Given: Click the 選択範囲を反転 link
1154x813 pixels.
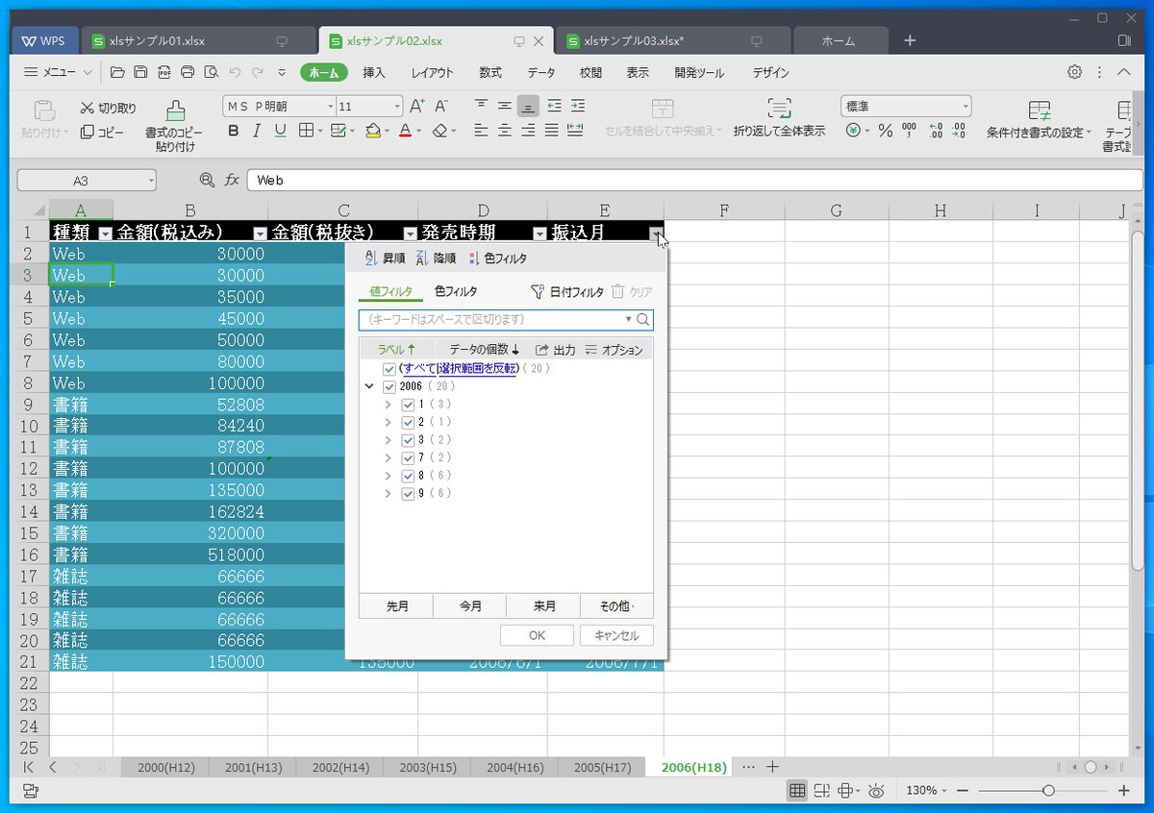Looking at the screenshot, I should coord(478,369).
